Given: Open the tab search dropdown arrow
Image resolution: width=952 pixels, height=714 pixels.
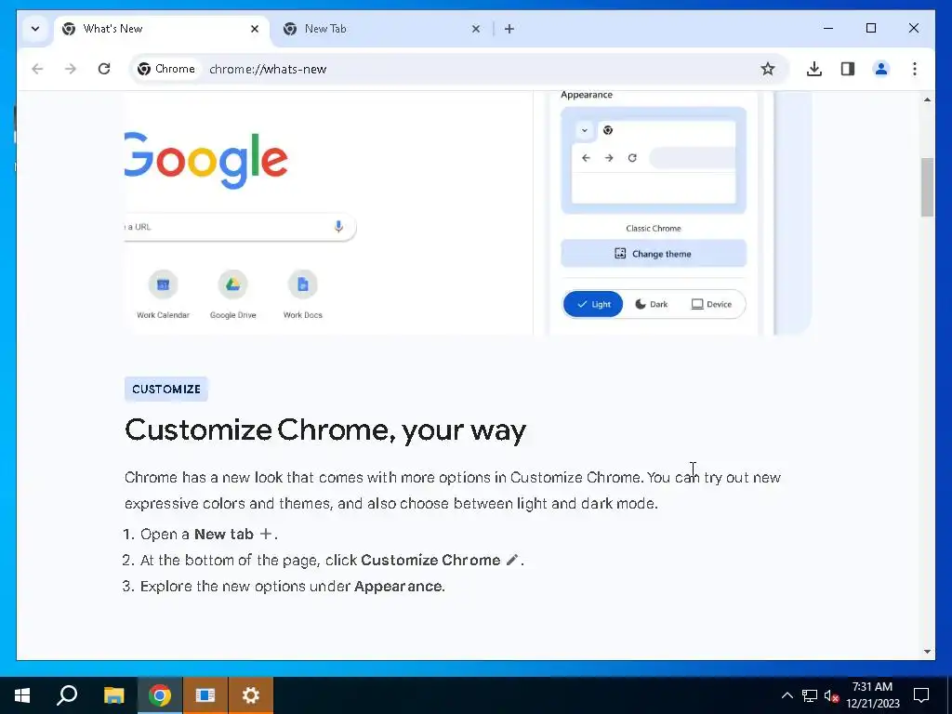Looking at the screenshot, I should pyautogui.click(x=35, y=29).
